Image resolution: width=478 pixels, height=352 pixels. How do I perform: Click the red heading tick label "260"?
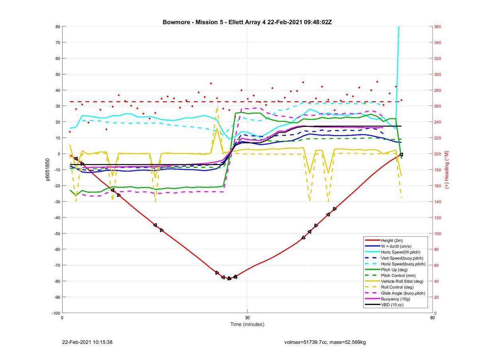click(438, 106)
